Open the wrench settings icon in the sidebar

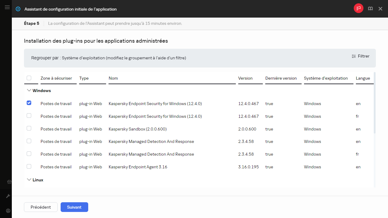coord(8,196)
